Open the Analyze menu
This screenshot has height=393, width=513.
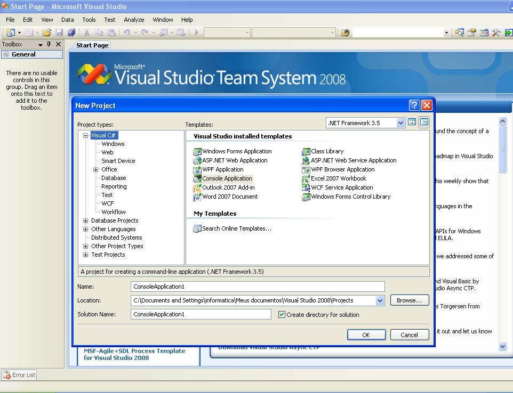coord(134,20)
